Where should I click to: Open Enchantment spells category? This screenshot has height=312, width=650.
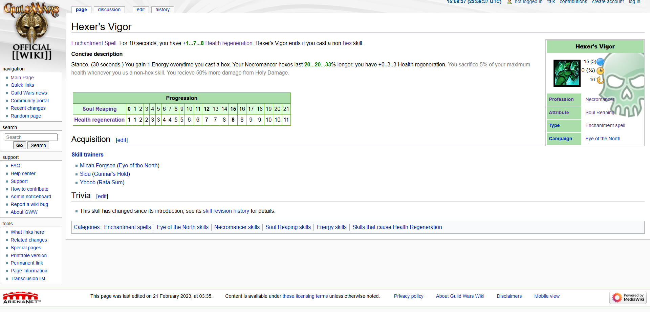[127, 227]
